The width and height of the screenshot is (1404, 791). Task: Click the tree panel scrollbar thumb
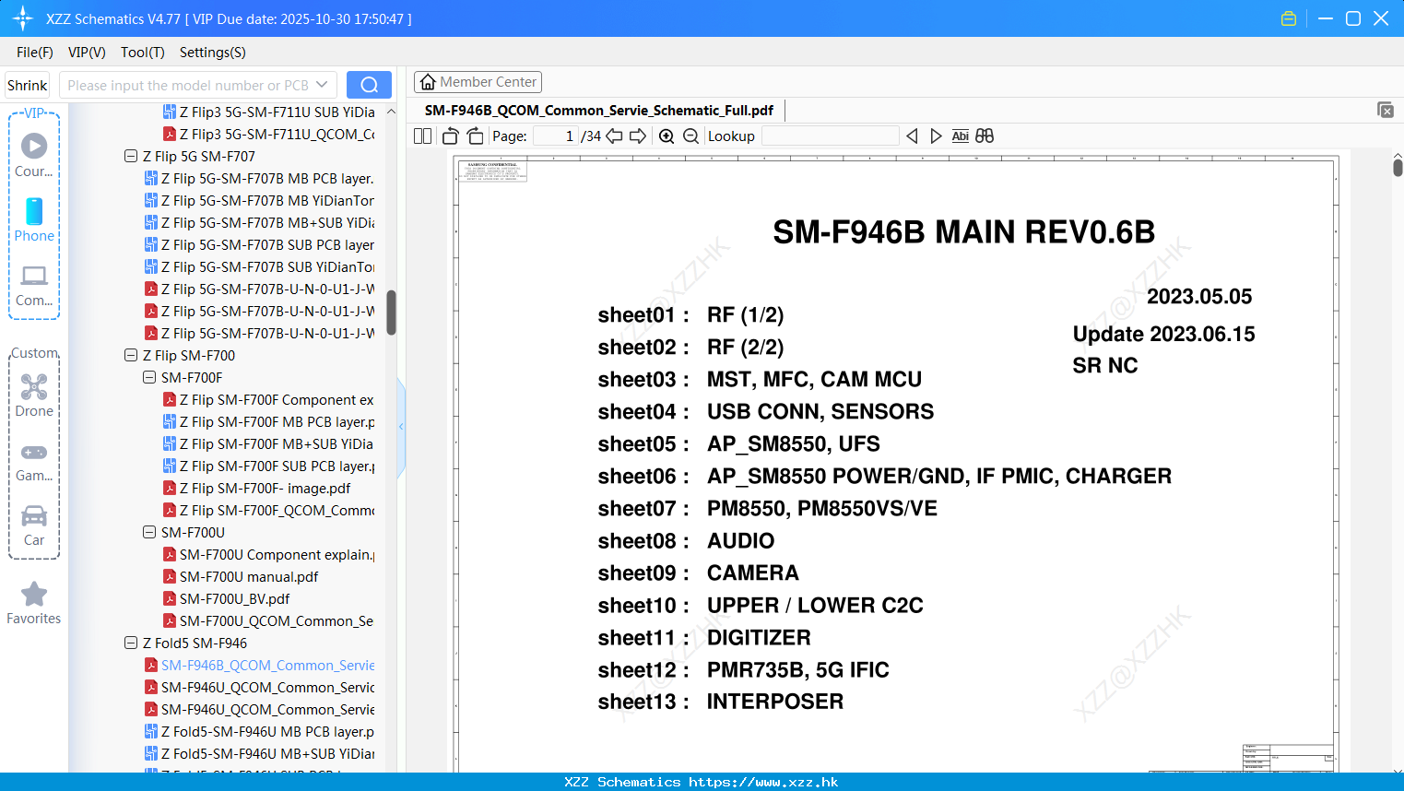pyautogui.click(x=391, y=313)
